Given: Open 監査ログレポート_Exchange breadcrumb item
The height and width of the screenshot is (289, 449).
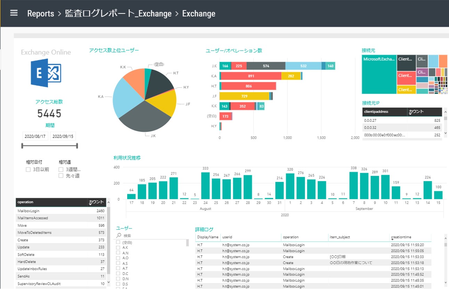Looking at the screenshot, I should click(x=118, y=14).
